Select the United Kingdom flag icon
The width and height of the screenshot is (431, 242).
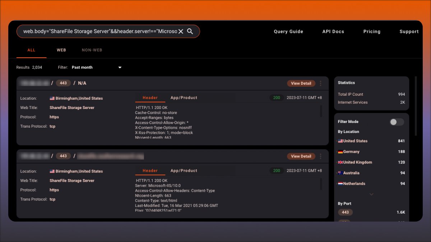tap(340, 162)
